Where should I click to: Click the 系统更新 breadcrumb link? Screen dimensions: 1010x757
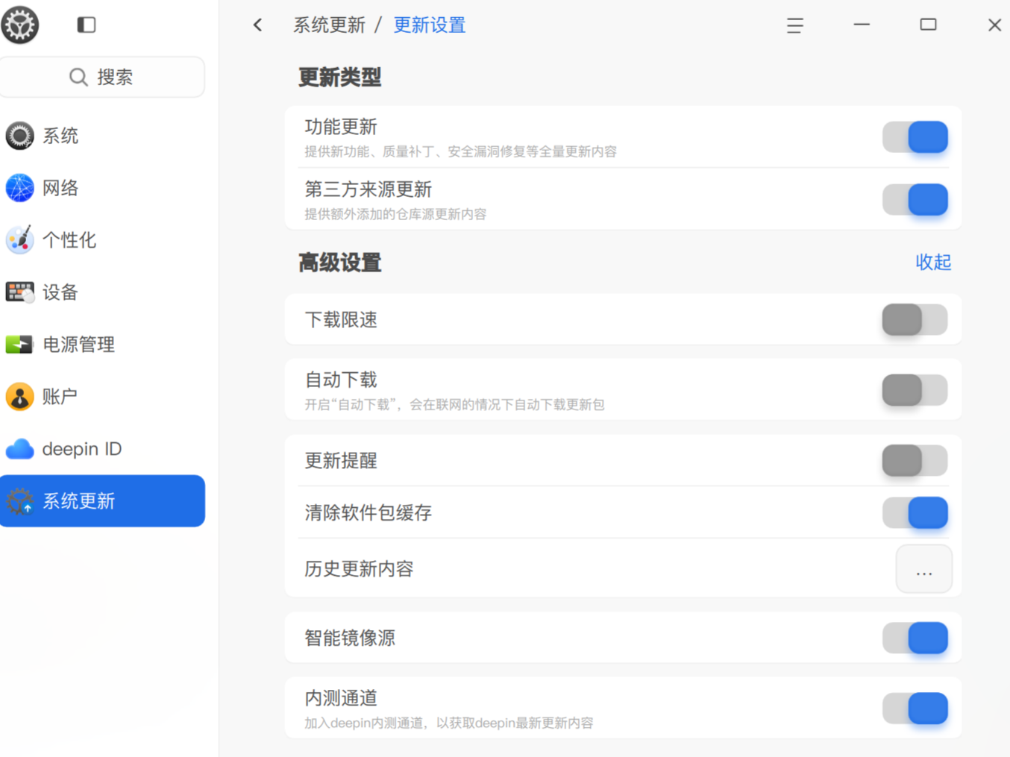click(x=329, y=25)
